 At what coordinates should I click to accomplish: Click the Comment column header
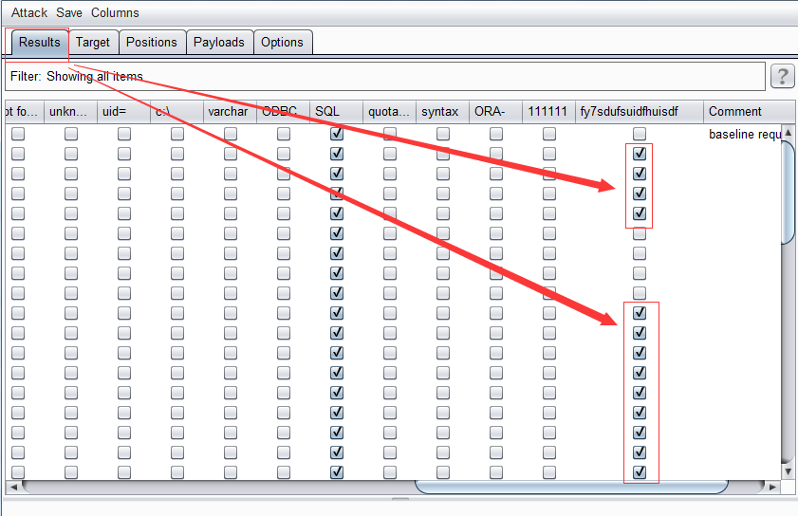[x=750, y=111]
